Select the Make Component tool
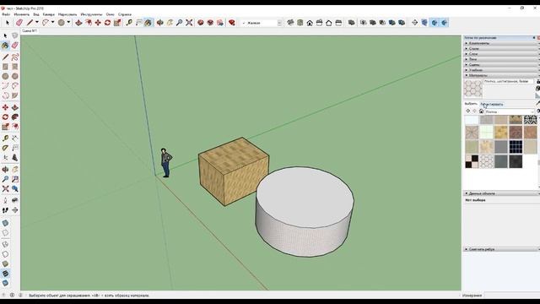 (x=15, y=35)
